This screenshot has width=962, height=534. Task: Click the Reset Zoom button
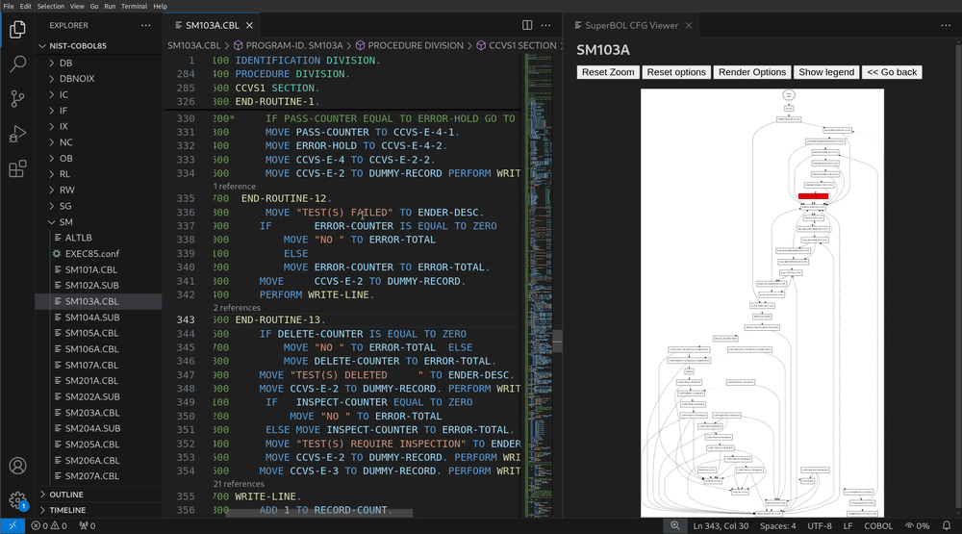click(608, 72)
